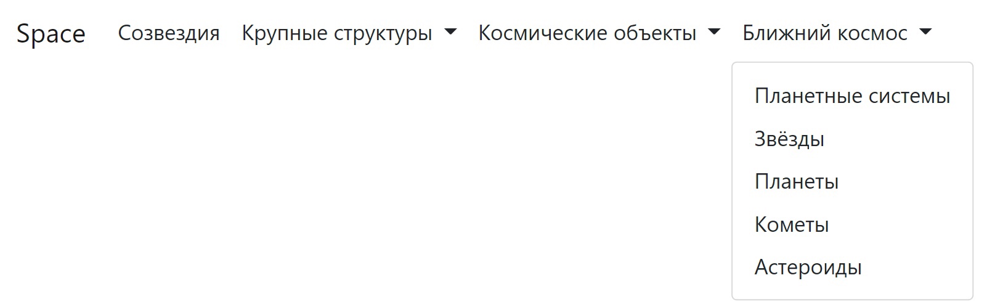The image size is (987, 307).
Task: Navigate to the constellations page Созвездия
Action: (169, 33)
